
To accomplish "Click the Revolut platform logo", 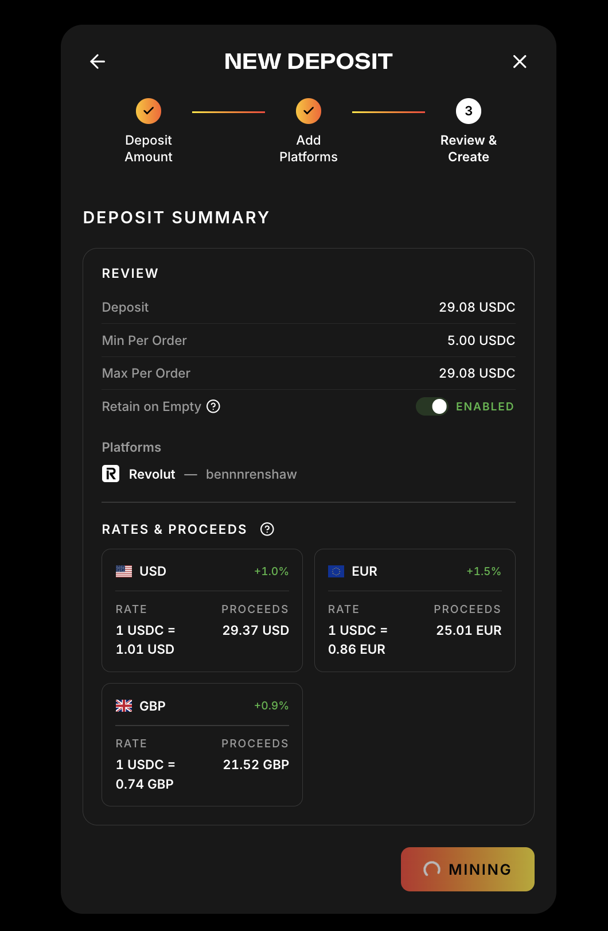I will coord(111,474).
